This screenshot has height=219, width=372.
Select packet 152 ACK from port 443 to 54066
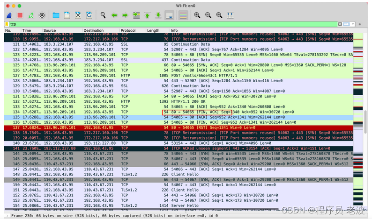pos(179,195)
